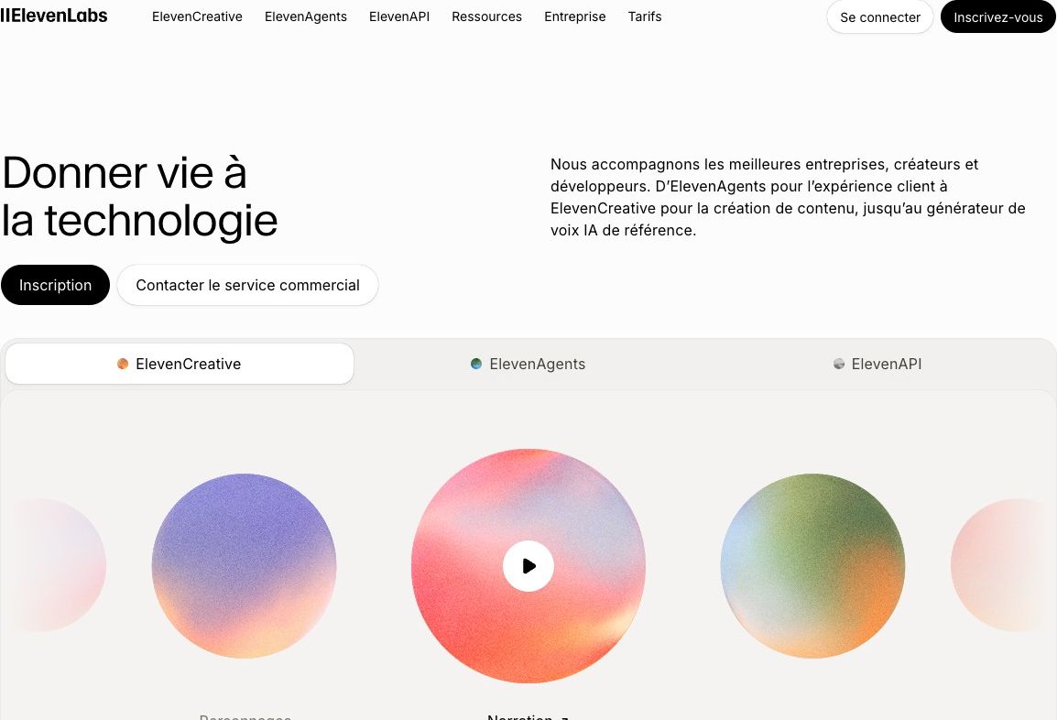Image resolution: width=1057 pixels, height=720 pixels.
Task: Open the Entreprise menu
Action: 575,16
